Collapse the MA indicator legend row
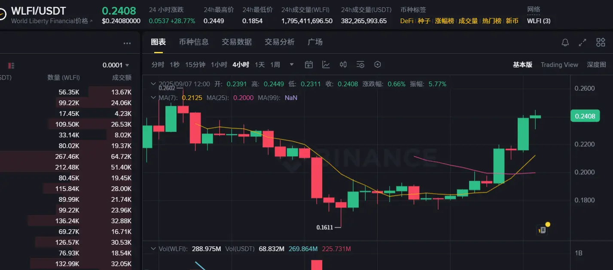Screen dimensions: 613x270 point(153,98)
